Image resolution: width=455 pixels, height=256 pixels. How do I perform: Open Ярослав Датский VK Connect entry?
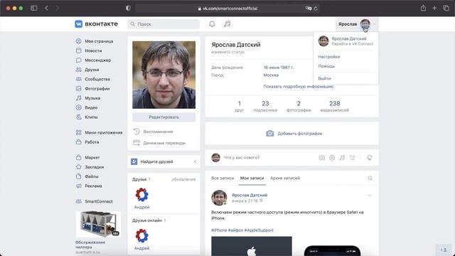click(x=346, y=41)
